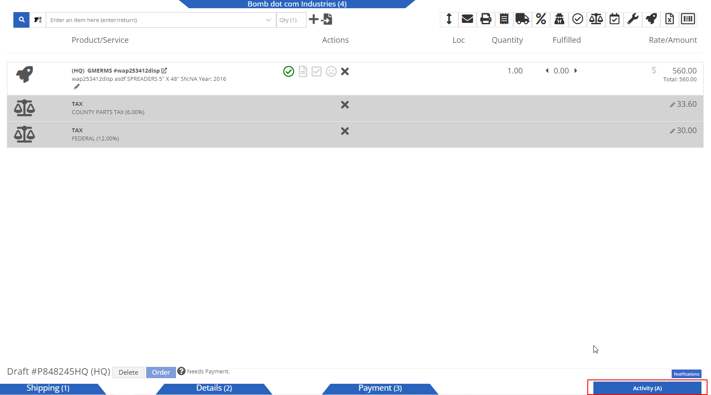
Task: Click quantity value 1.00
Action: point(515,70)
